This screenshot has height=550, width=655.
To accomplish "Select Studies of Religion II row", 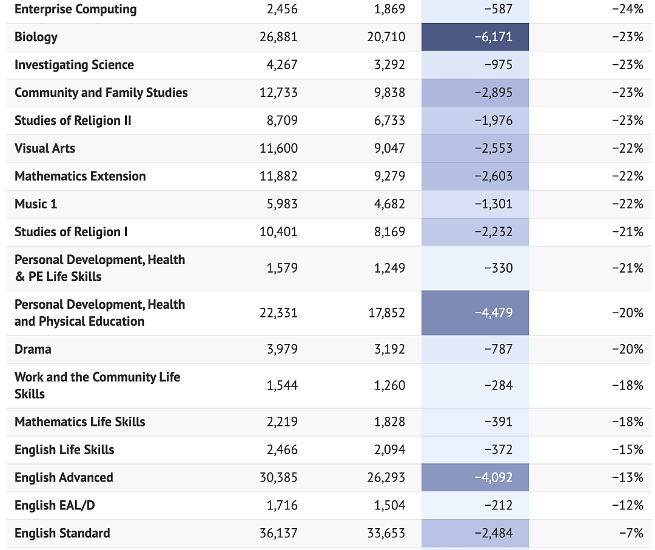I will coord(329,121).
